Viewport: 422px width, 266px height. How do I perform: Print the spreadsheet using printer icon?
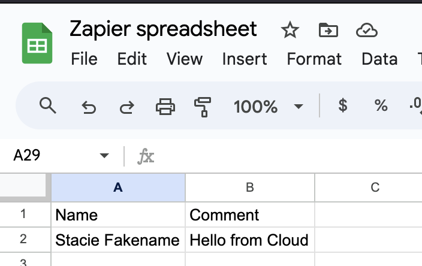point(165,107)
